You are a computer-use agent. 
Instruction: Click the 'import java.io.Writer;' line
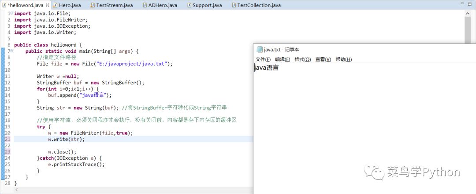[45, 32]
